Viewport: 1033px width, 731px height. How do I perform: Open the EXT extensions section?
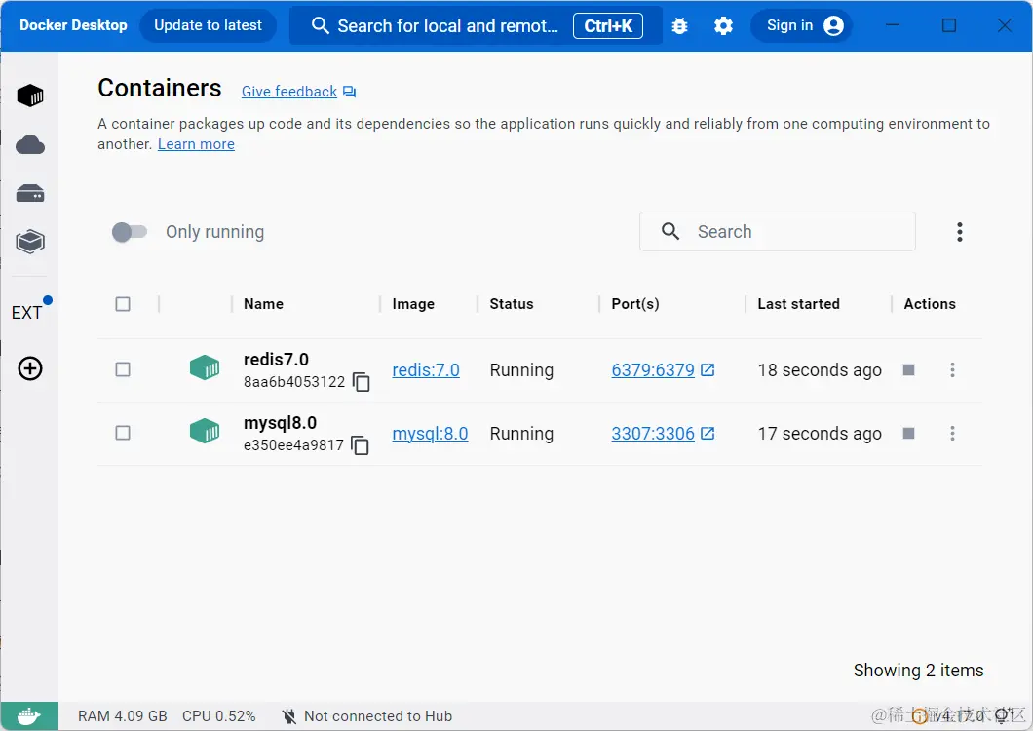pos(27,313)
